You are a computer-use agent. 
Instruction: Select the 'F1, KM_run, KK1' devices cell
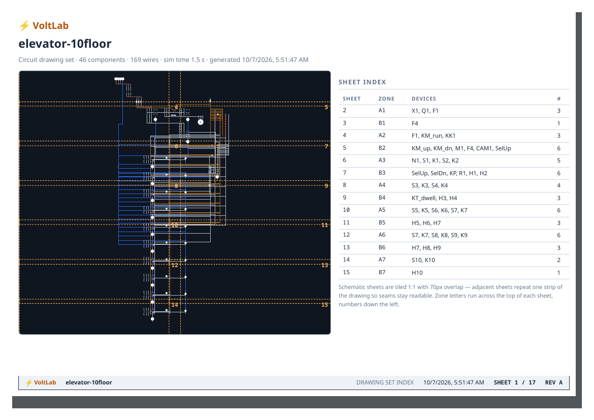click(434, 136)
